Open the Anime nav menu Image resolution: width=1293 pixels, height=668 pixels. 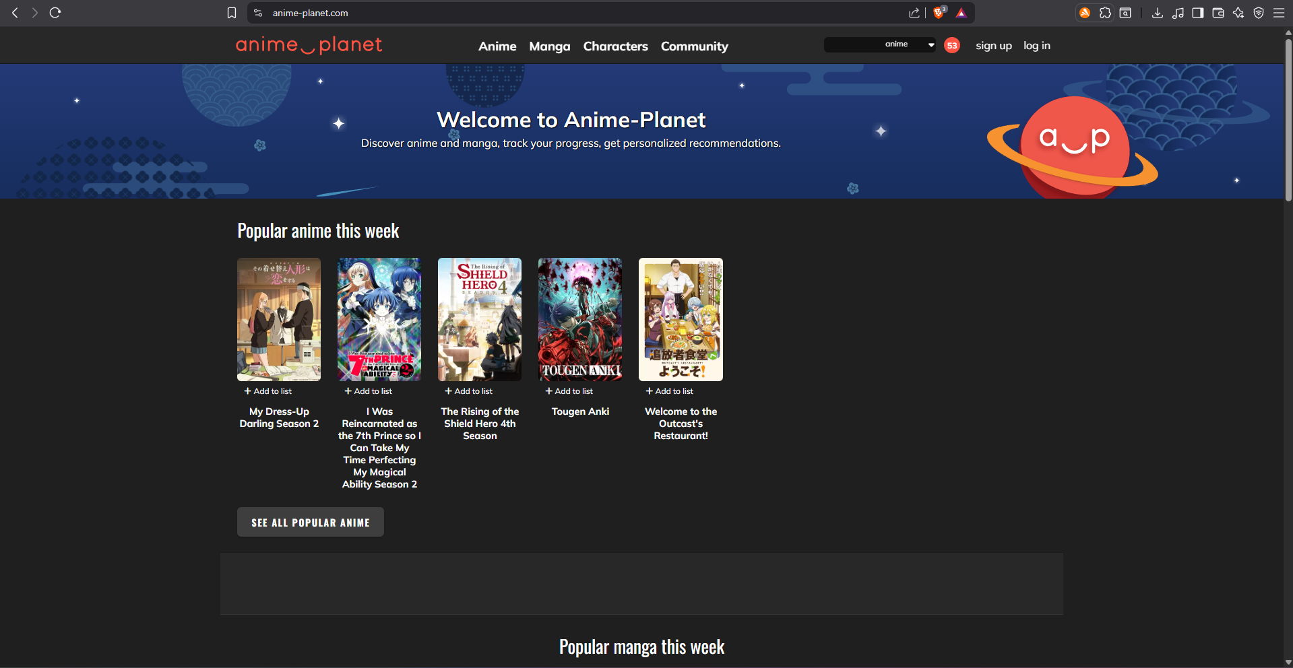[x=497, y=46]
